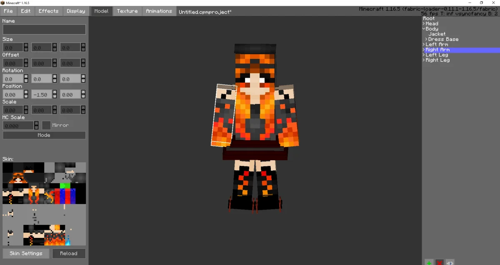The image size is (500, 265).
Task: Click the green plus add-element icon
Action: coord(429,262)
